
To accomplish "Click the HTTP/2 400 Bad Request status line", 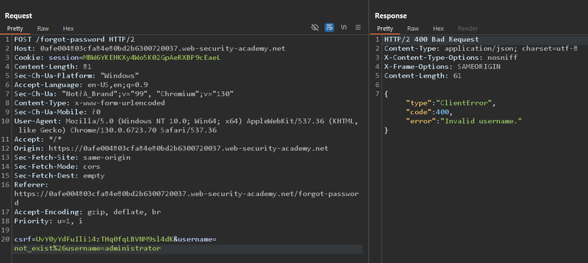I will tap(431, 39).
